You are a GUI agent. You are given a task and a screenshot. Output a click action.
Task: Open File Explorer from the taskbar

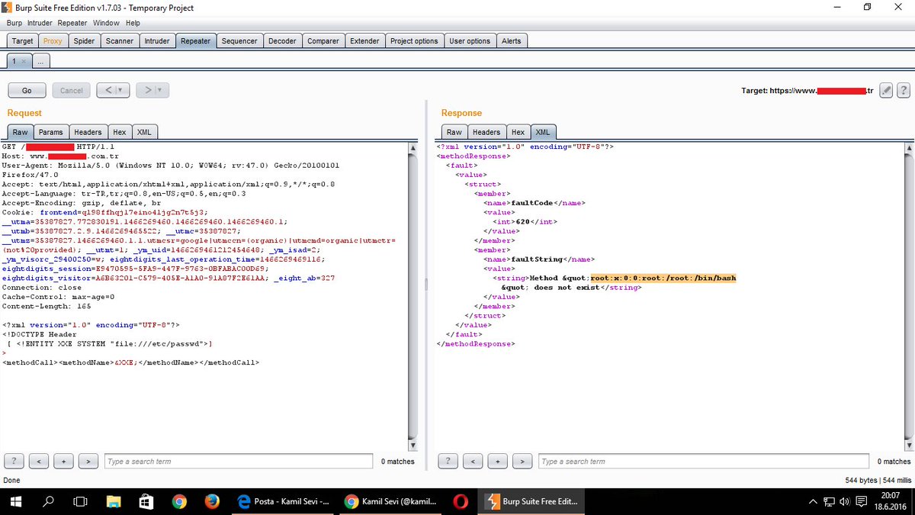pos(114,501)
